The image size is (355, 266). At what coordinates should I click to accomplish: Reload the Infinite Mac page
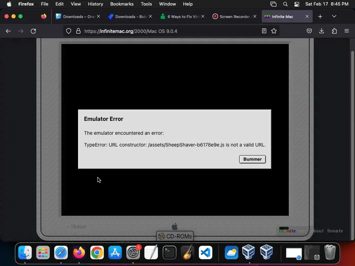pyautogui.click(x=33, y=31)
